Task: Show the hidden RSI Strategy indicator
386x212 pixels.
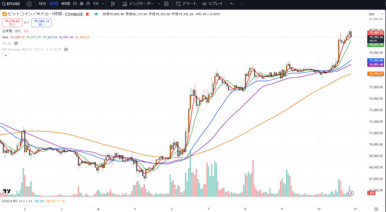Action: 66,49
